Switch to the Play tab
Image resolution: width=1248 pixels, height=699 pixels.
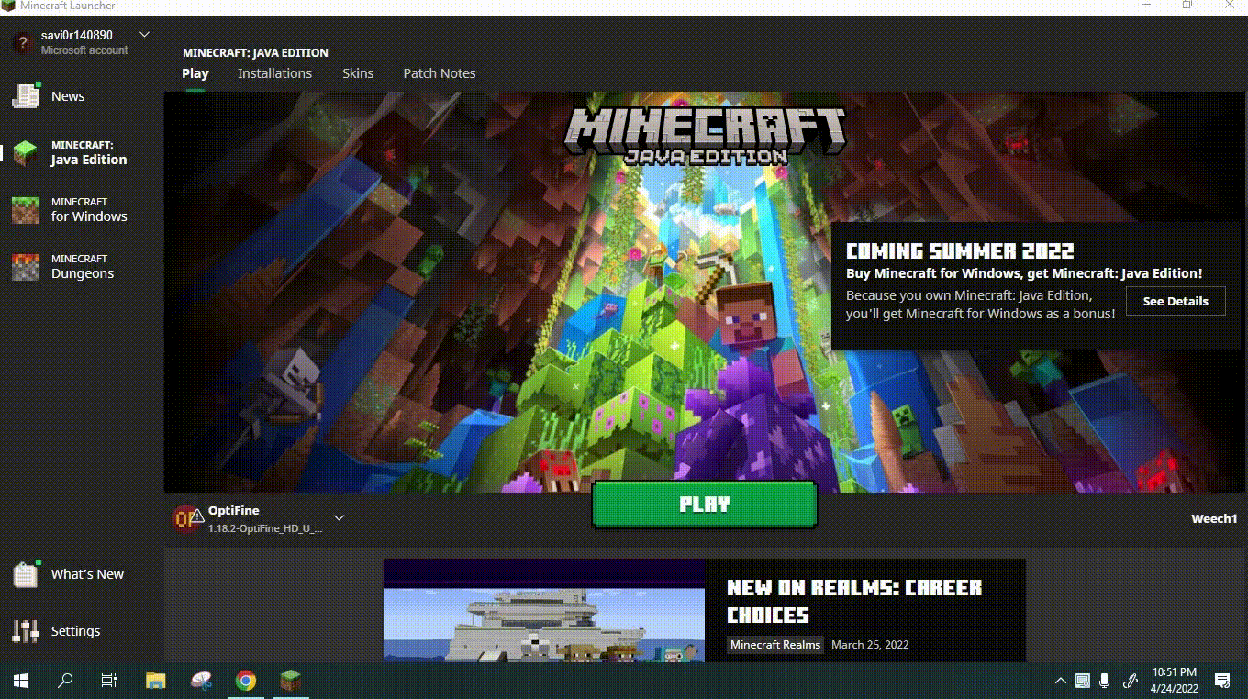tap(195, 73)
